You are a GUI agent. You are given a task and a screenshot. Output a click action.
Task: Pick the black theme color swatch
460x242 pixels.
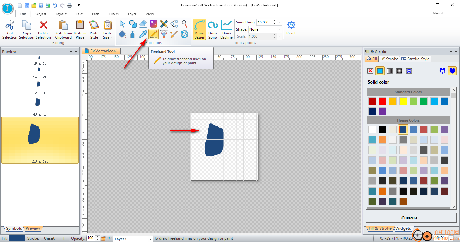(383, 129)
